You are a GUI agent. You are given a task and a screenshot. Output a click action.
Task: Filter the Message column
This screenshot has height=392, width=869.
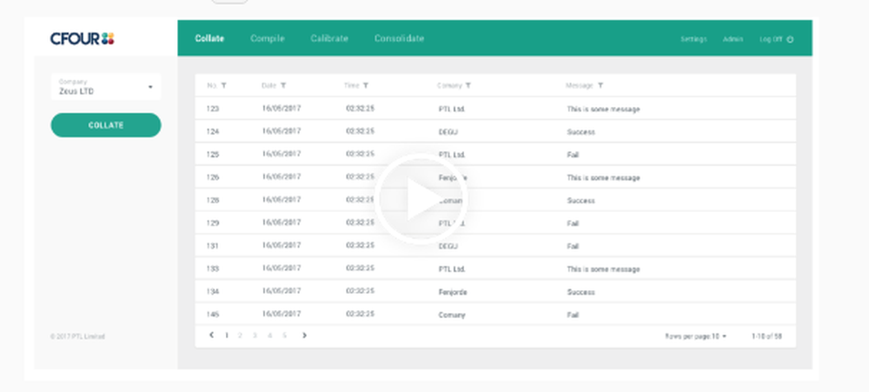coord(600,86)
